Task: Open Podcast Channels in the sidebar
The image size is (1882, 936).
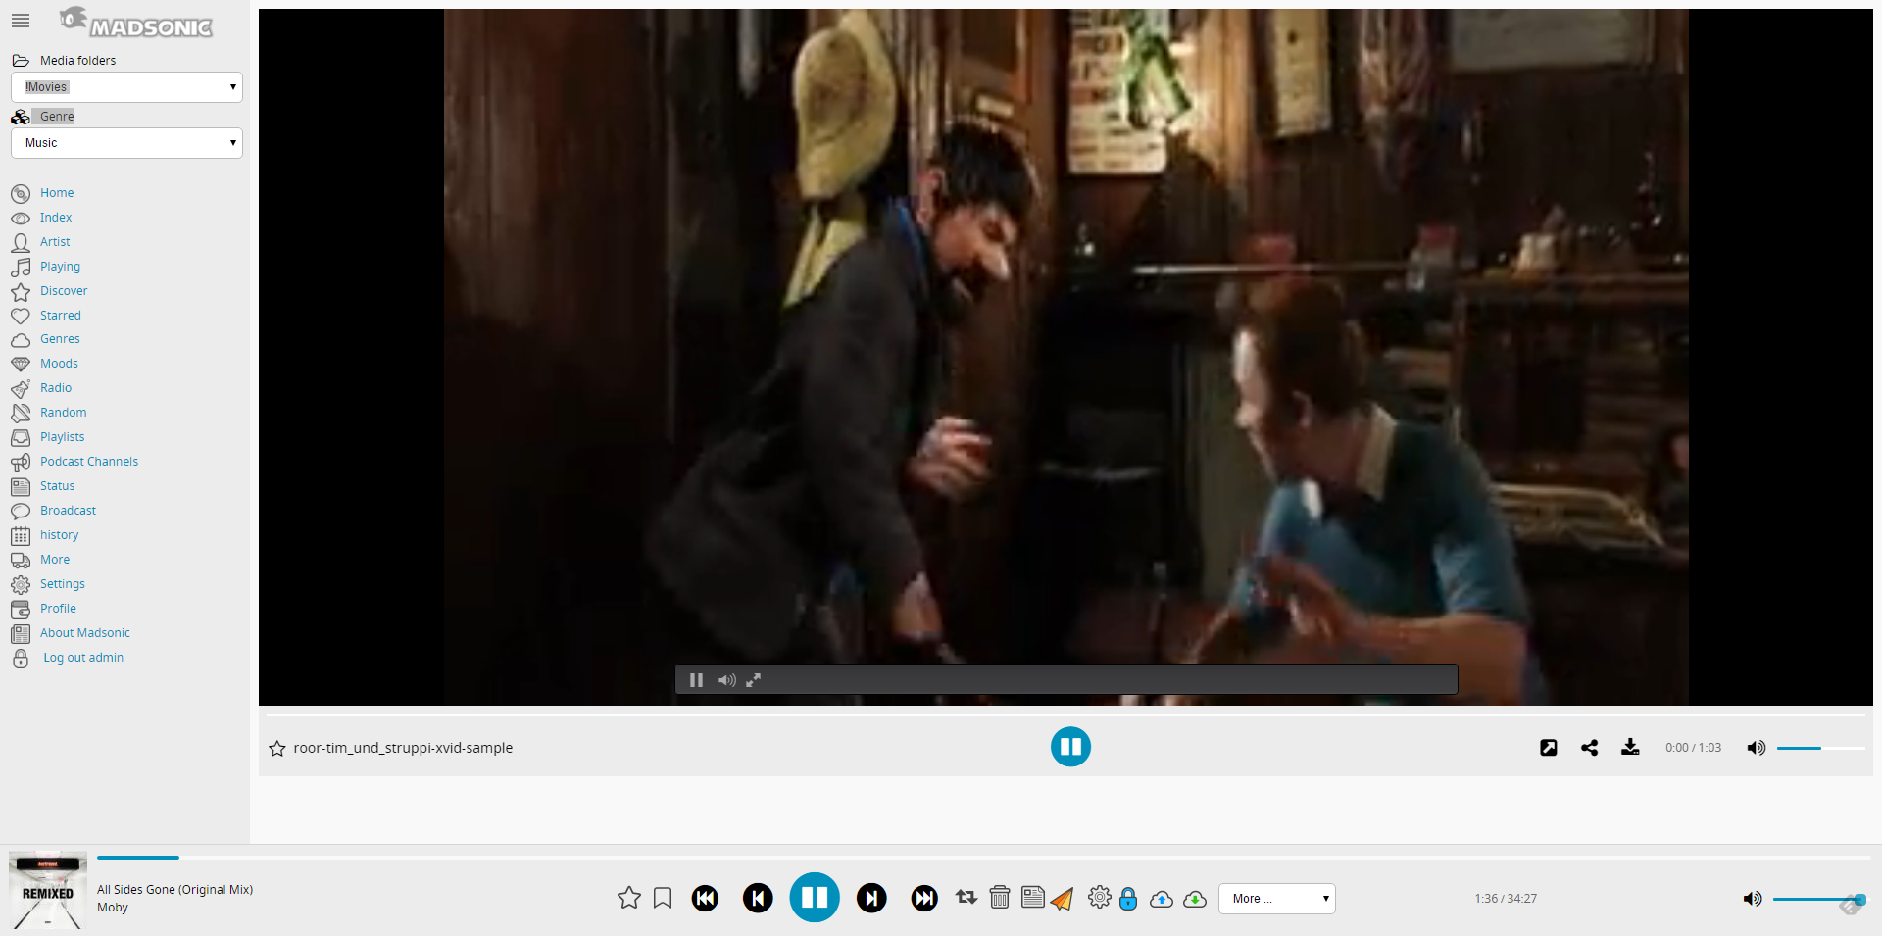Action: point(89,462)
